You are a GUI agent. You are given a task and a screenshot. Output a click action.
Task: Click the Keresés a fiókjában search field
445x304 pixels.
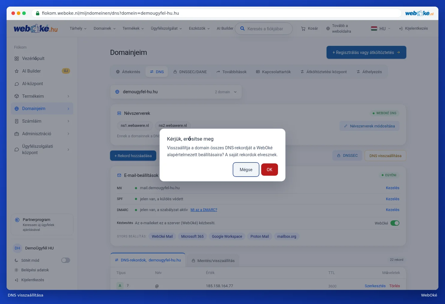point(264,29)
